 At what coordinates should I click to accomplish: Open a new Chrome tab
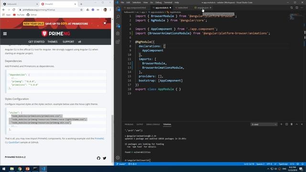coord(81,4)
